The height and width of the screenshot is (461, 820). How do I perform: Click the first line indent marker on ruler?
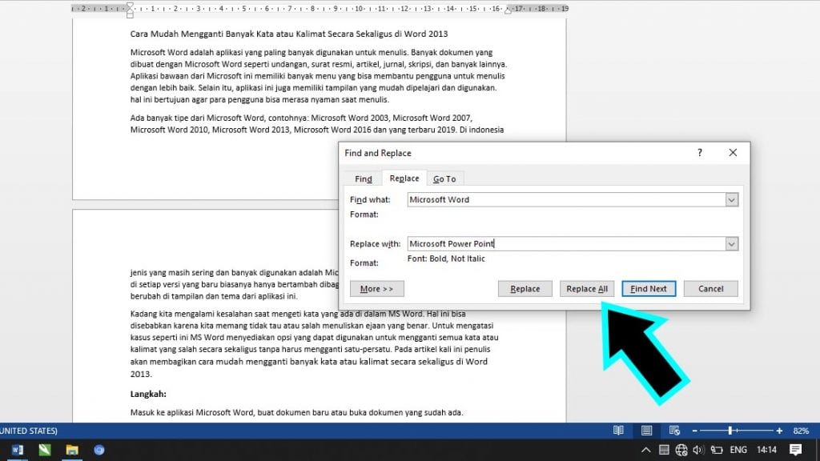pos(130,6)
